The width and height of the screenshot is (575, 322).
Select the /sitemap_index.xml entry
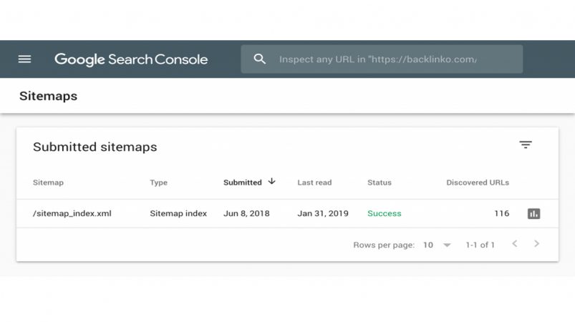point(72,213)
